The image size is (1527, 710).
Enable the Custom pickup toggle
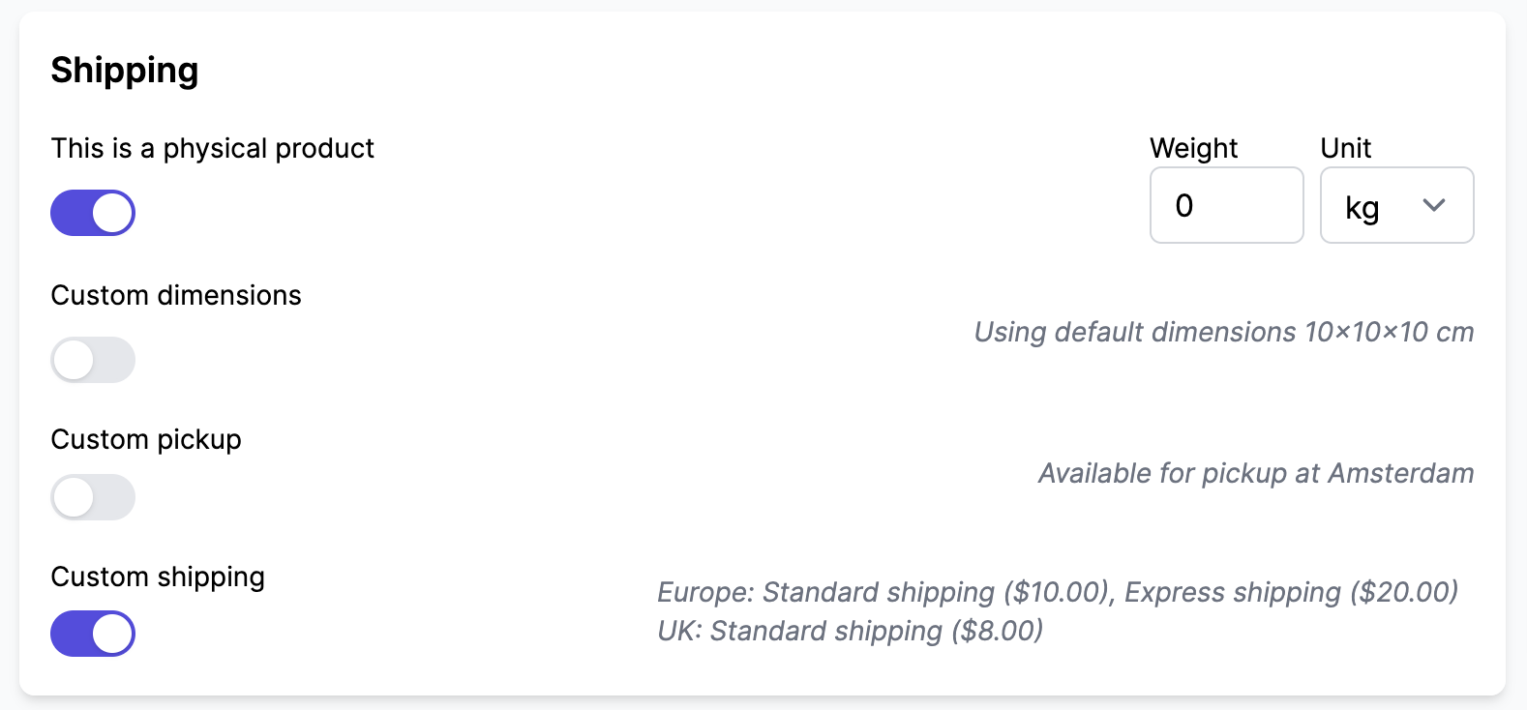pos(92,496)
